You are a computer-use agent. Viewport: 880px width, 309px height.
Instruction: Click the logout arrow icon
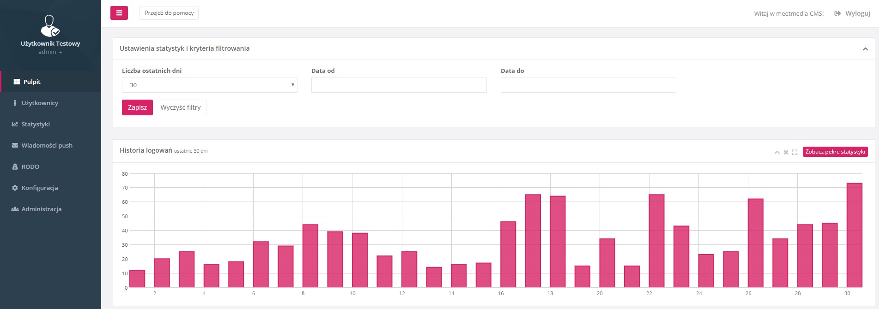click(838, 13)
